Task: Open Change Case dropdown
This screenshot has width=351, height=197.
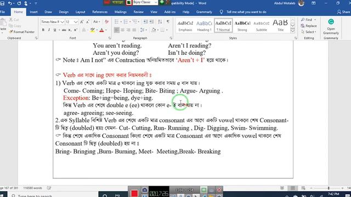Action: point(97,22)
